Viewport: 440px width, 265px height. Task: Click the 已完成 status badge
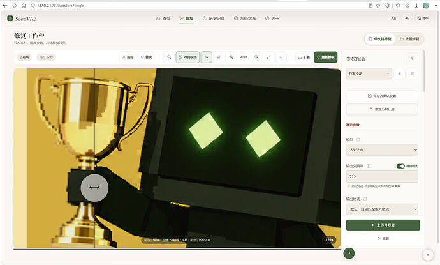pyautogui.click(x=24, y=57)
